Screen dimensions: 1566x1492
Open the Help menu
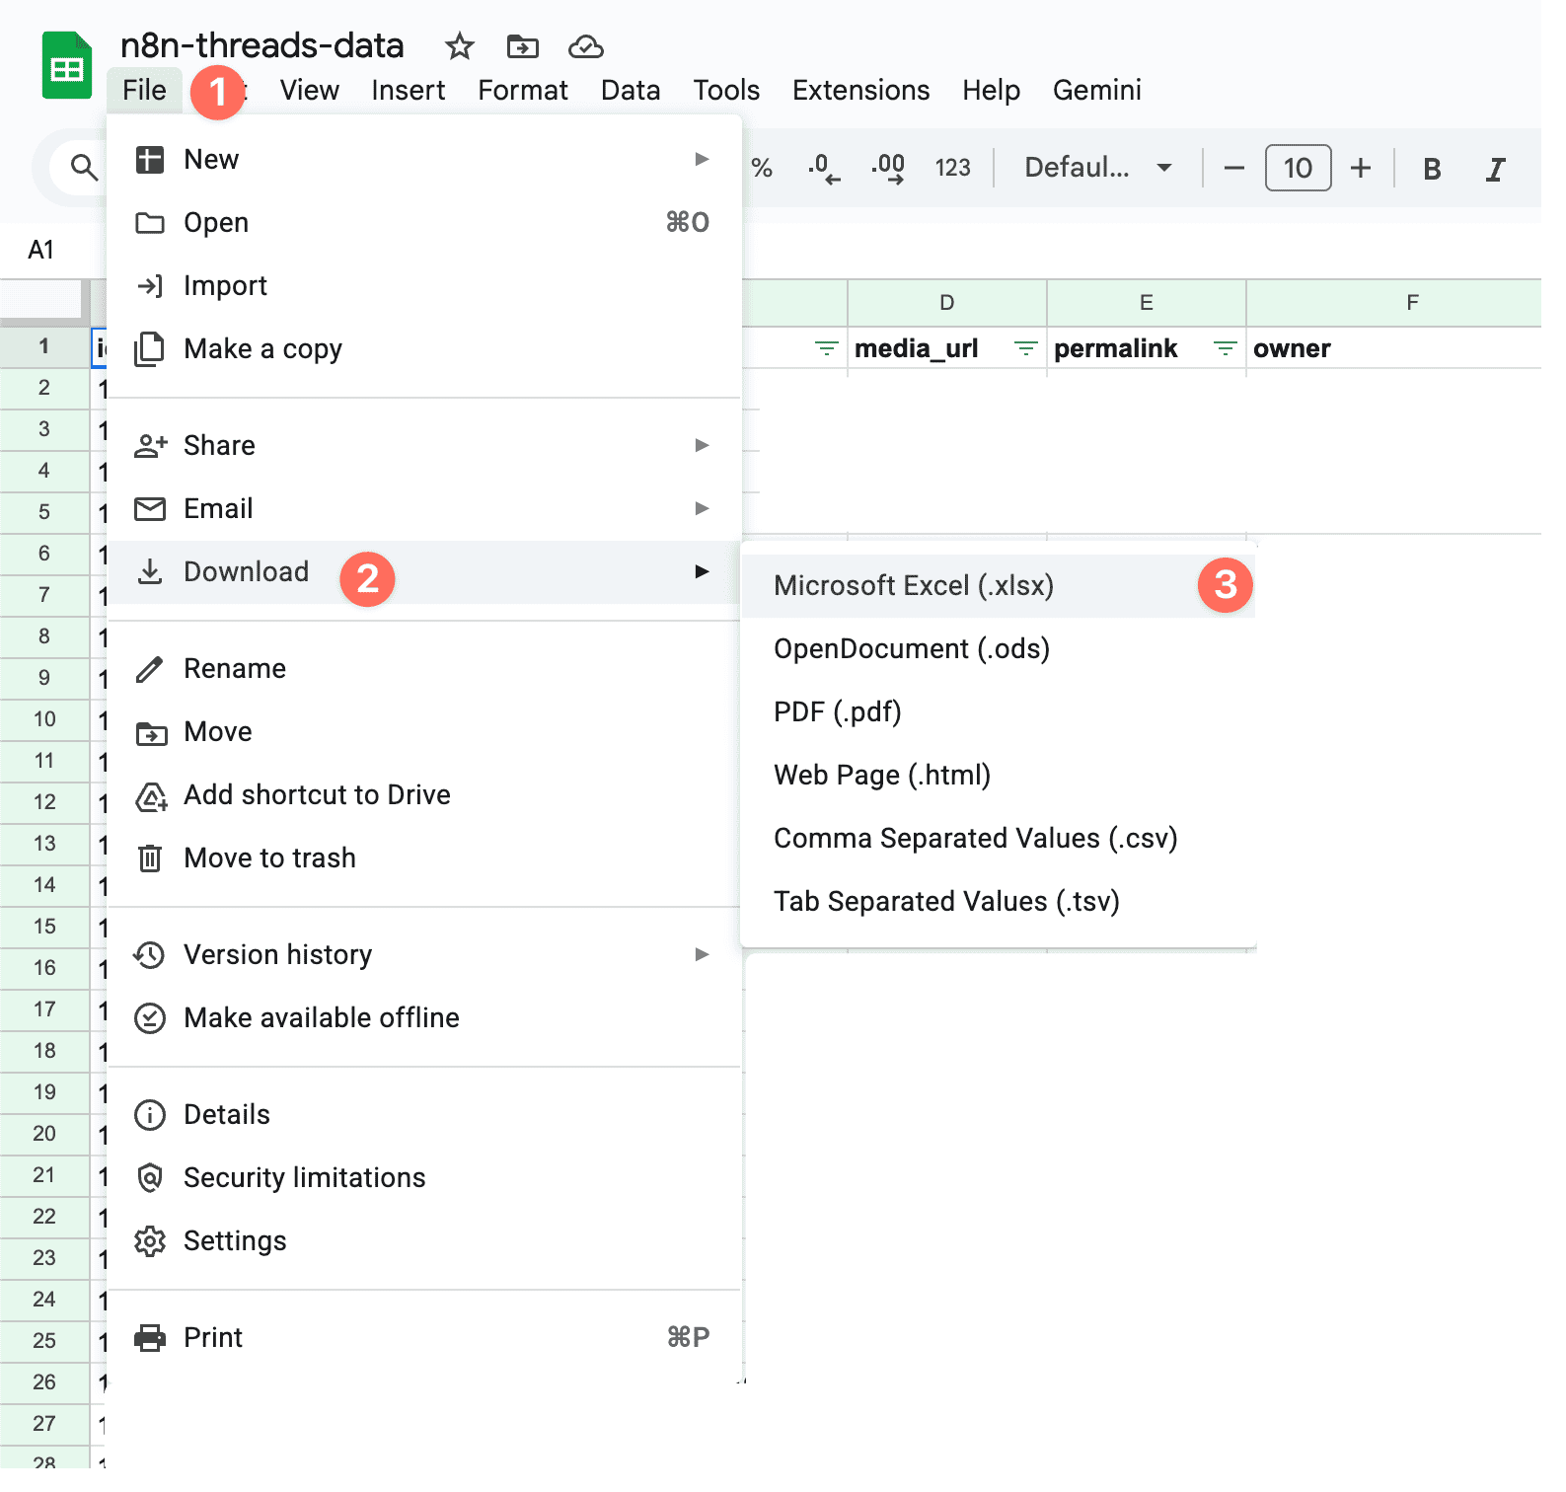point(991,90)
